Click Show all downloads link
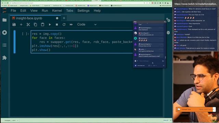Screen dimensions: 219x123 [166, 120]
